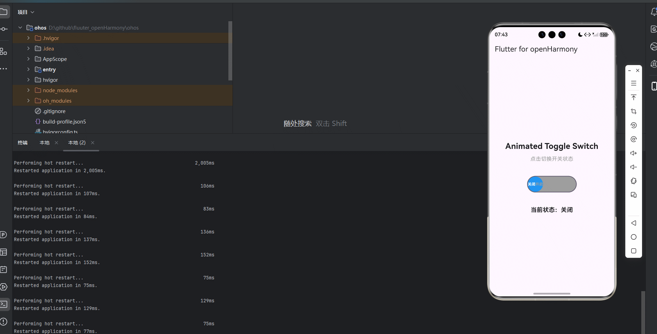Image resolution: width=657 pixels, height=334 pixels.
Task: Open emulator multi-screen device icon
Action: 634,195
